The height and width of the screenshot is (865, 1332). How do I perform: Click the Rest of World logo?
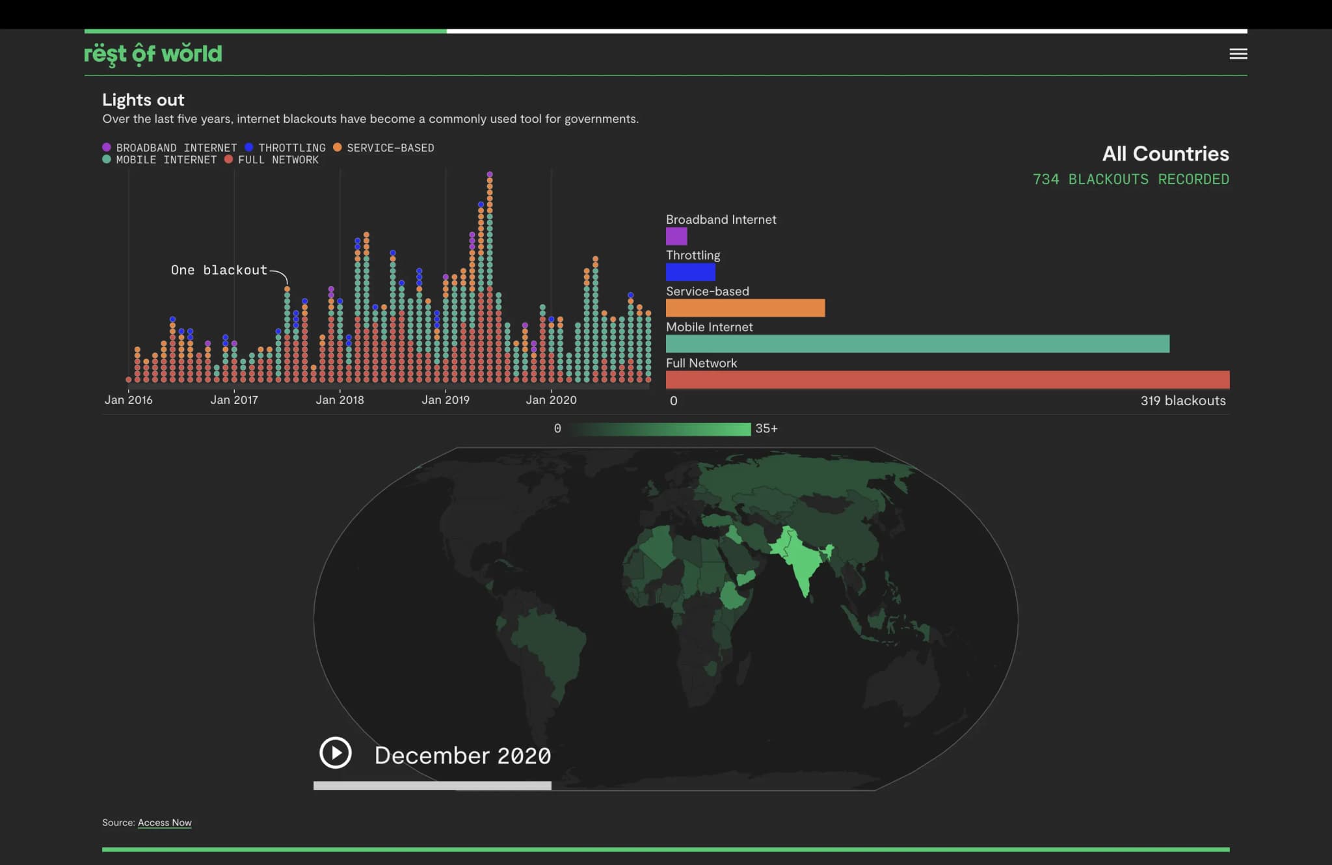click(153, 54)
